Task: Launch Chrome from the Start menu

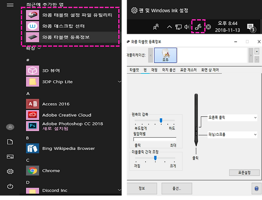Action: (x=32, y=171)
